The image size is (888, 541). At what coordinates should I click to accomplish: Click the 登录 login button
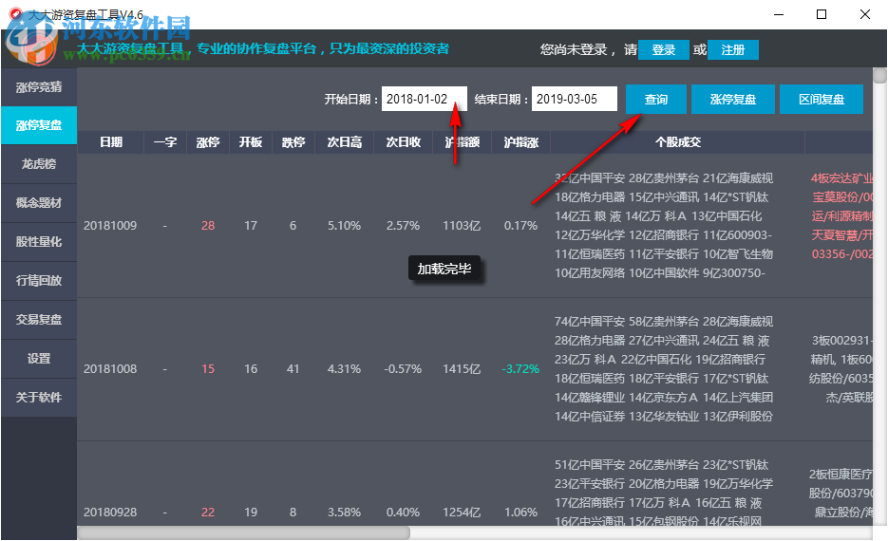click(x=663, y=49)
